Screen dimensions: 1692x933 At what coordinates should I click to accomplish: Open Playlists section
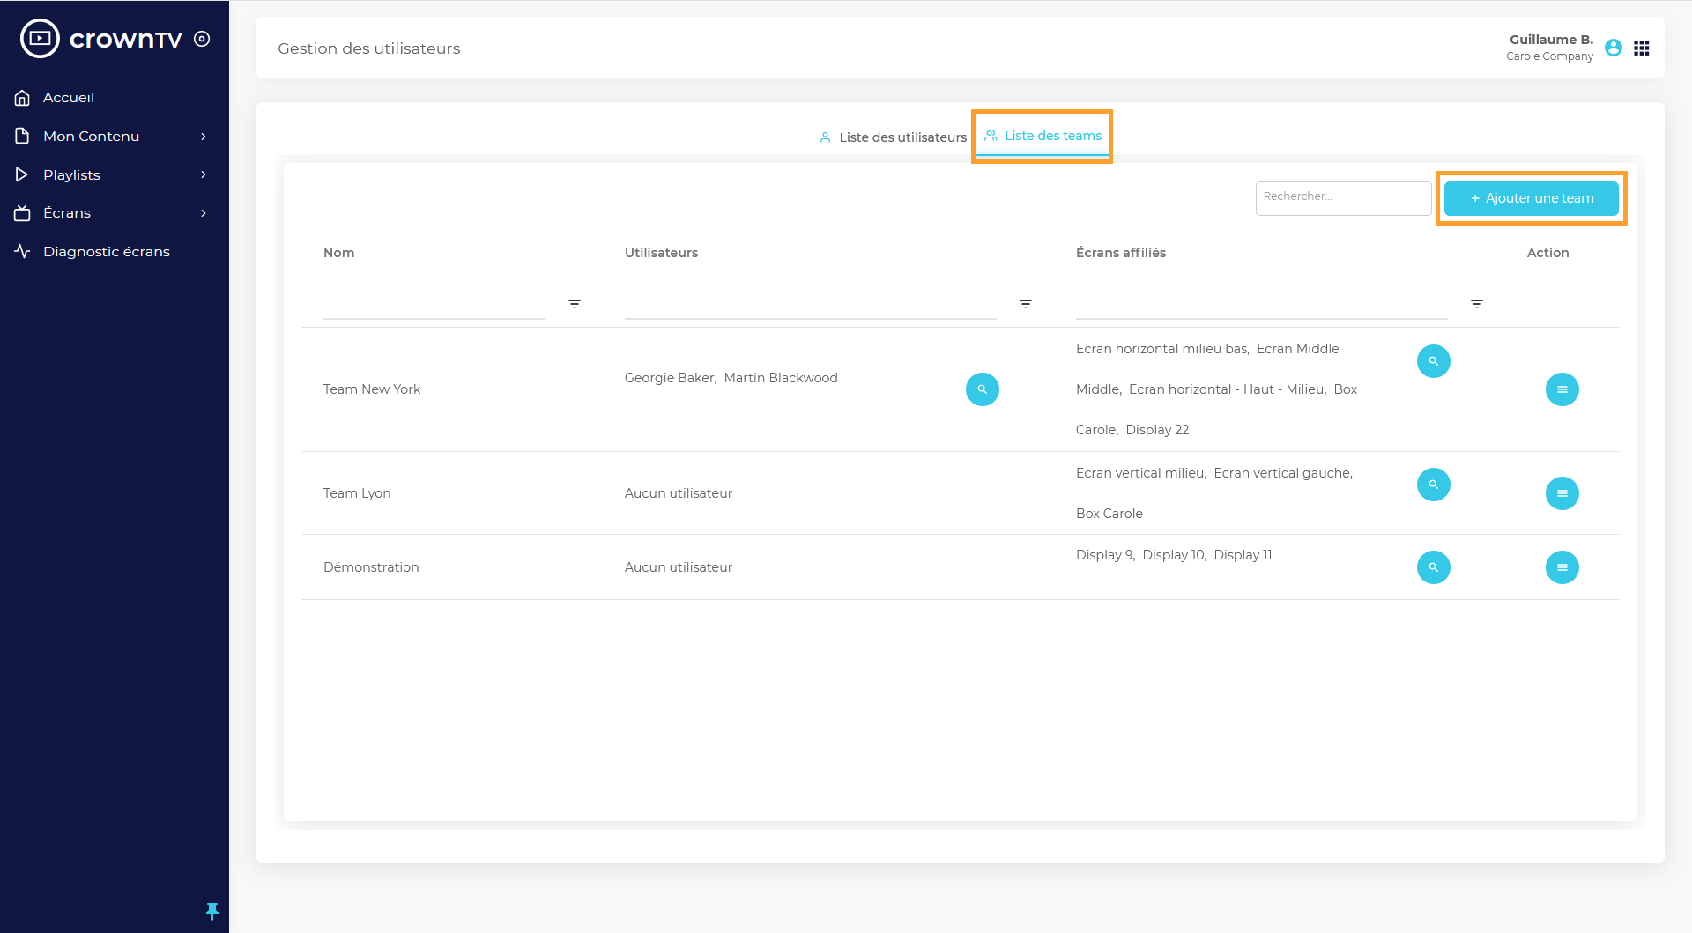click(x=71, y=175)
